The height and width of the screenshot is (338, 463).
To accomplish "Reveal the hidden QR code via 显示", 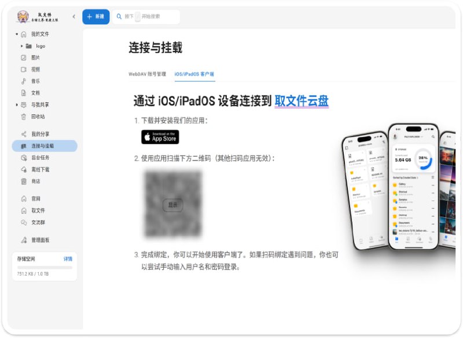I will click(172, 205).
